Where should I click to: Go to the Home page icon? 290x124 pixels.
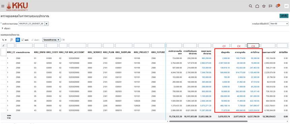(x=257, y=6)
